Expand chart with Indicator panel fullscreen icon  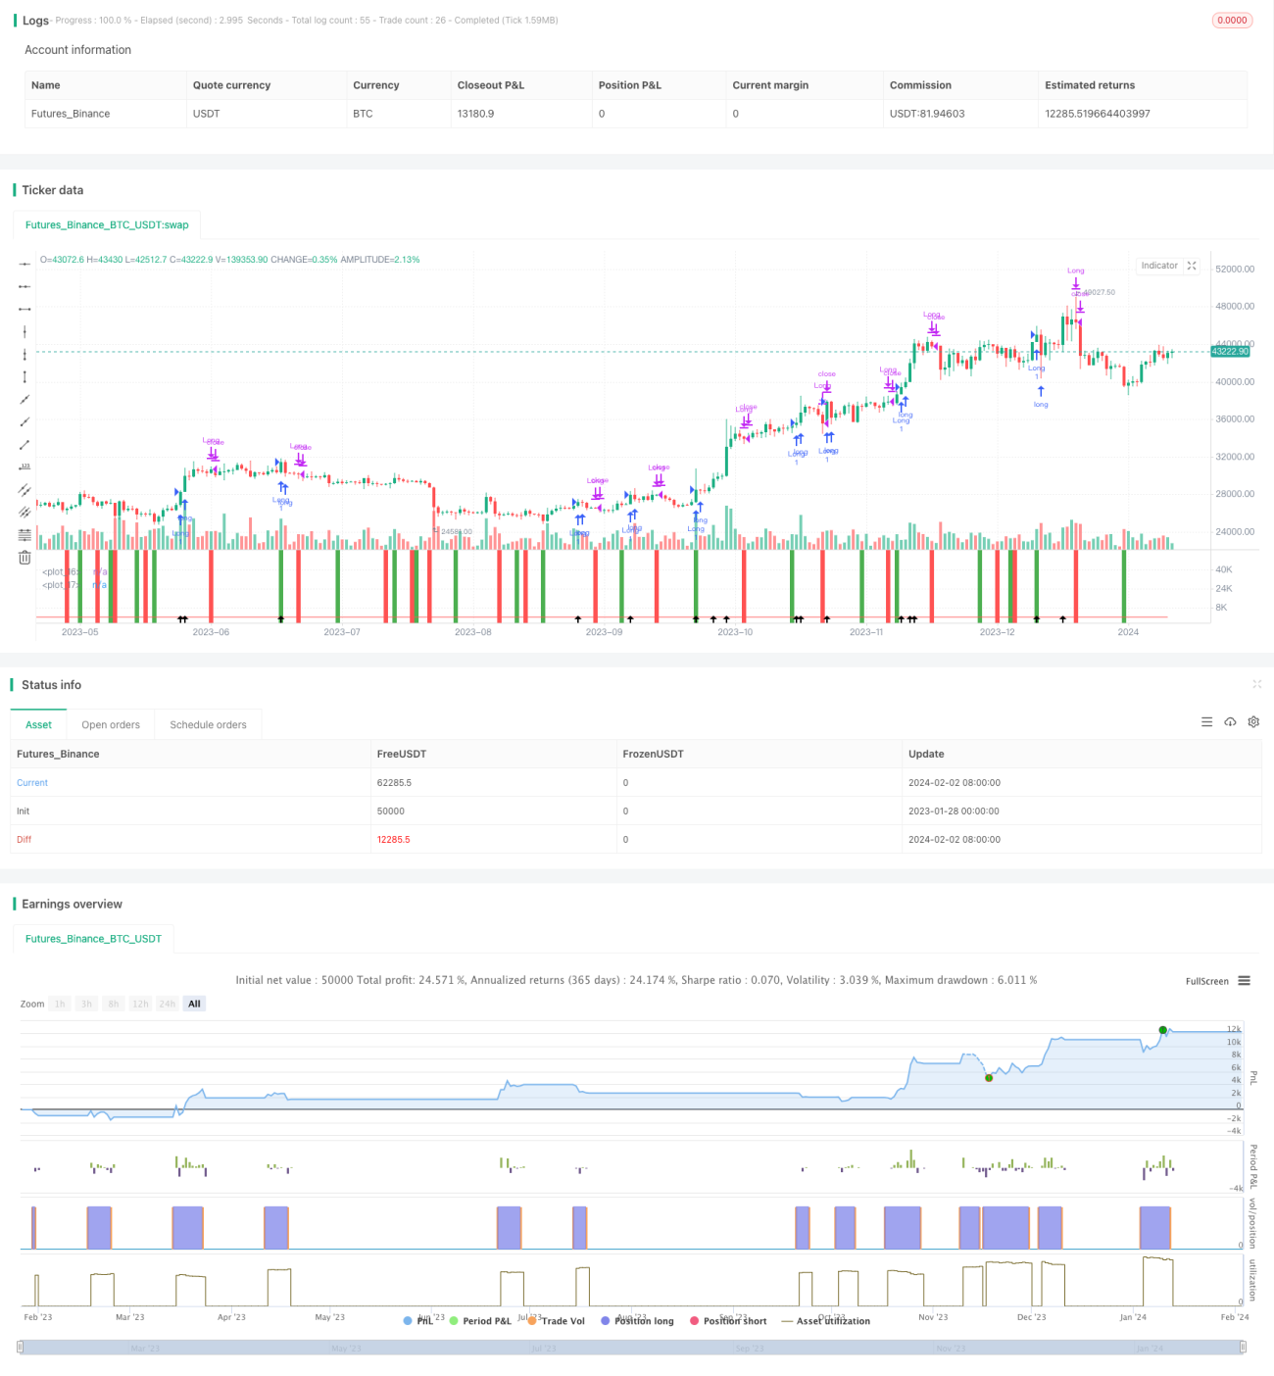point(1192,266)
